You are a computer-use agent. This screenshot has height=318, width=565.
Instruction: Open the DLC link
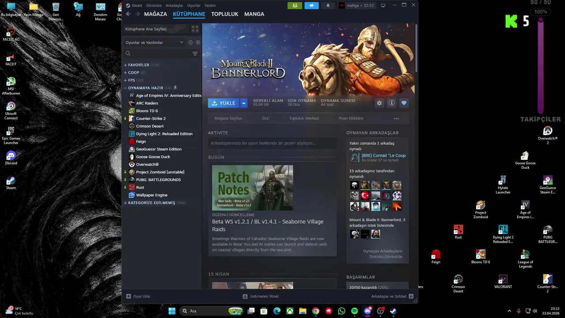click(x=266, y=118)
